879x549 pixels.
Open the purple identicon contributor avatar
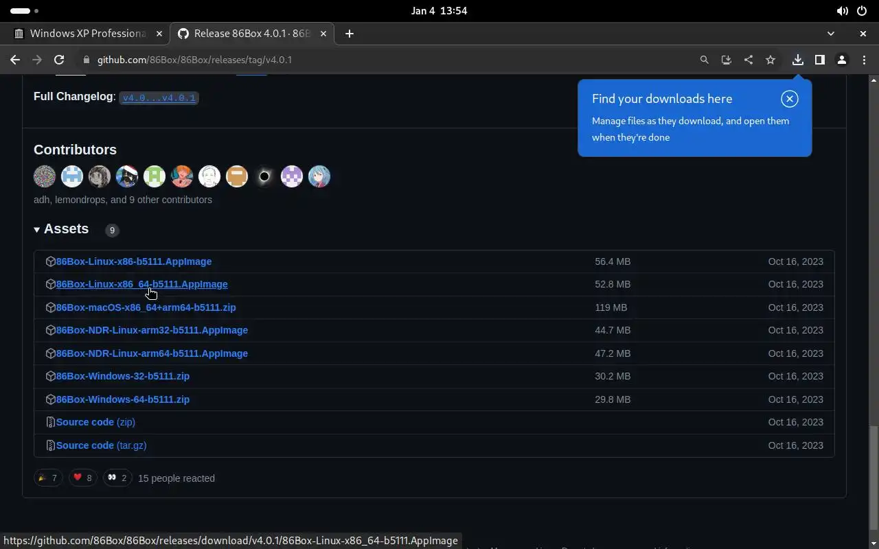click(292, 176)
